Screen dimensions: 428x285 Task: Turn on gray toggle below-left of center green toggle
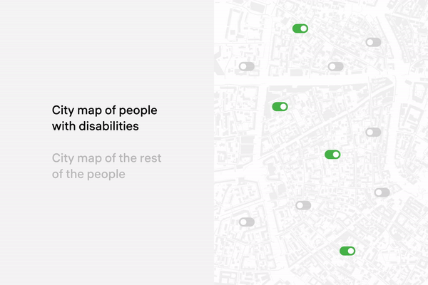pos(303,205)
